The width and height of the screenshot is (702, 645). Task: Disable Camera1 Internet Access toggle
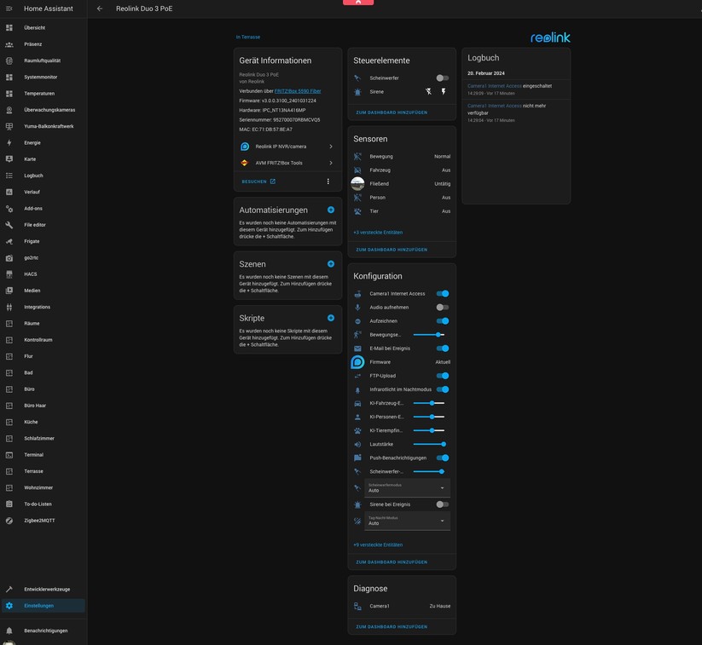tap(442, 293)
